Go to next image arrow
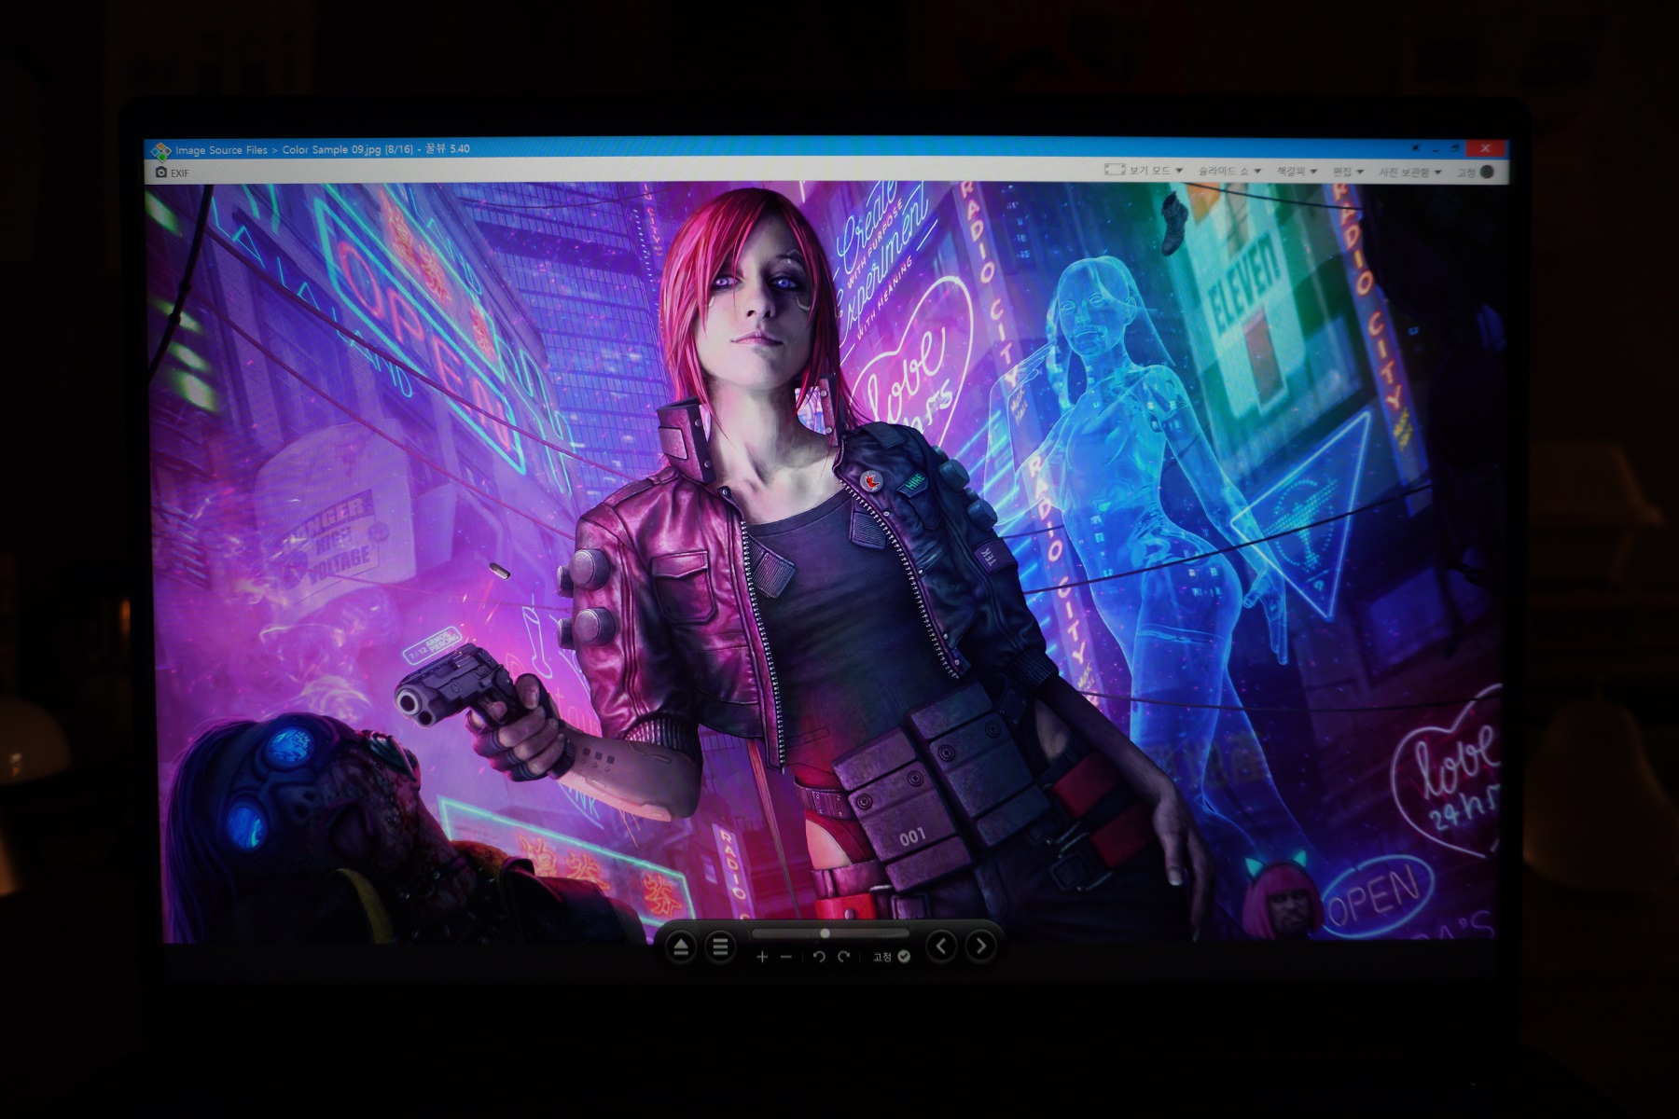 click(x=980, y=946)
